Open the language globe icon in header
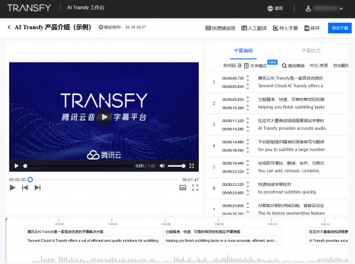355x264 pixels. pos(270,9)
